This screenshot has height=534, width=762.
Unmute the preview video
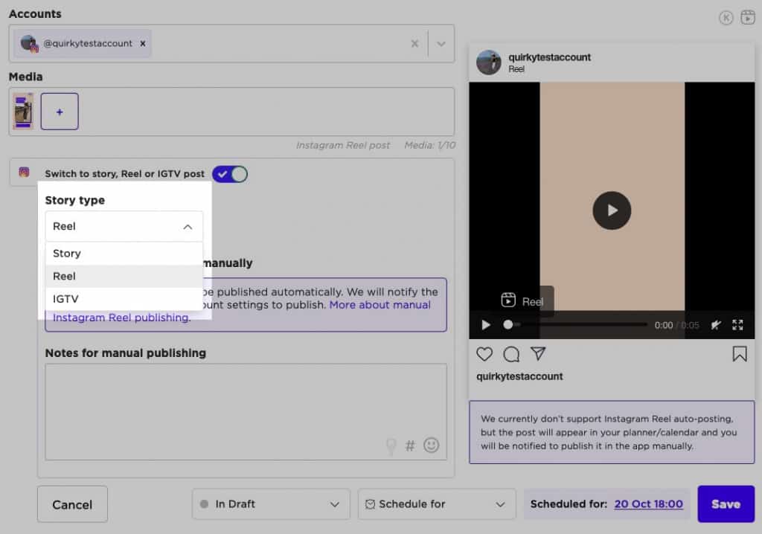click(715, 325)
